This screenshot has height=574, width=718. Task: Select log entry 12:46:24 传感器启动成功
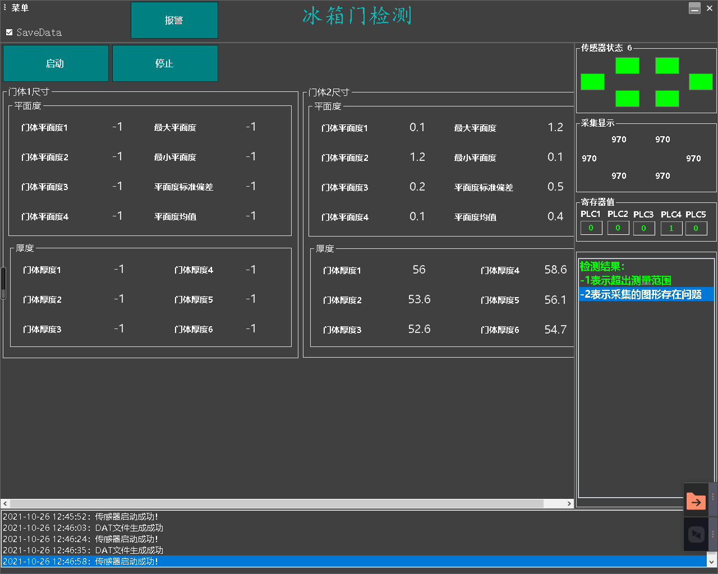coord(354,539)
